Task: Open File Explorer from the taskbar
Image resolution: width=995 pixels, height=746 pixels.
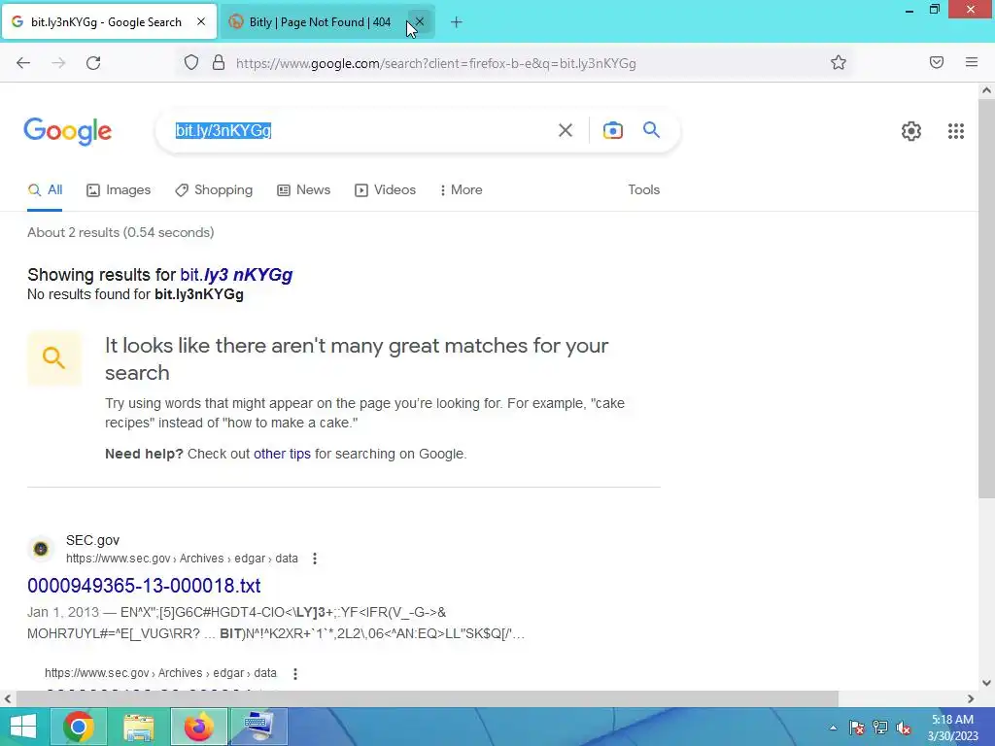Action: (x=138, y=727)
